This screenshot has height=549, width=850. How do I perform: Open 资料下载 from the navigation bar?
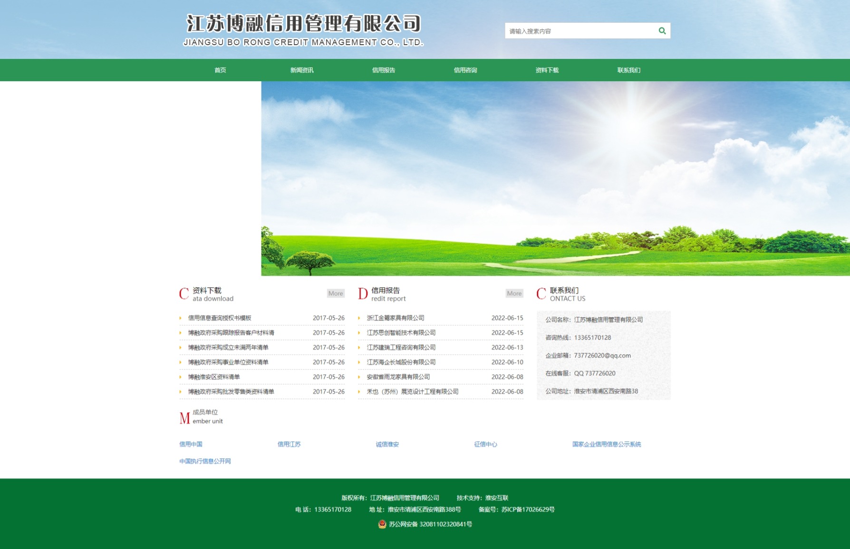[x=547, y=70]
